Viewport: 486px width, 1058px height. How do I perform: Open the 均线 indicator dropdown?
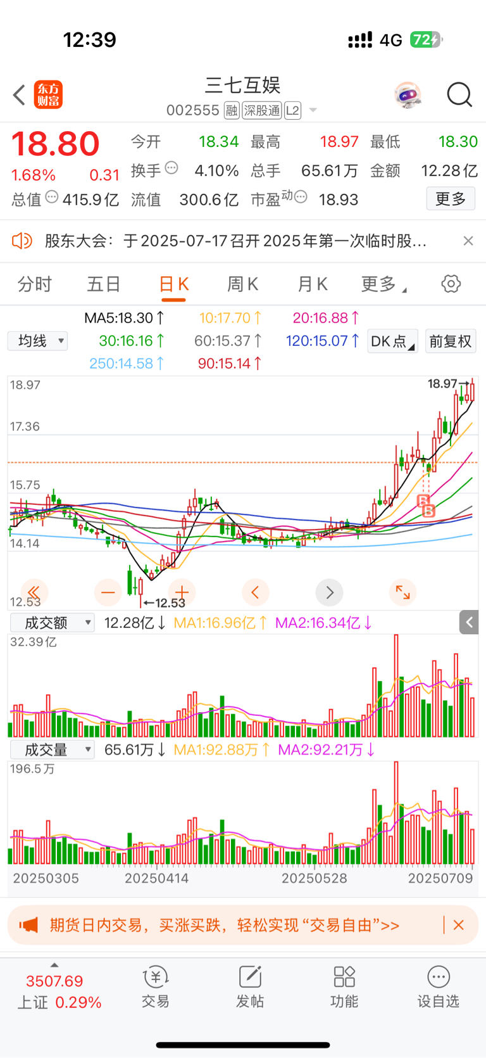coord(38,341)
